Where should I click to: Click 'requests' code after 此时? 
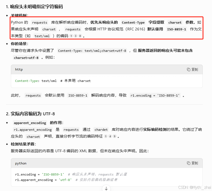pos(33,95)
